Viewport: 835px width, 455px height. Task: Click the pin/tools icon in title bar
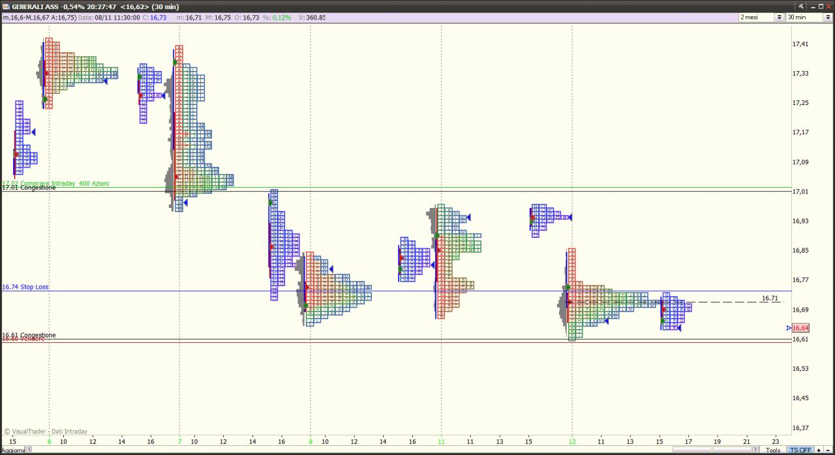[x=801, y=6]
